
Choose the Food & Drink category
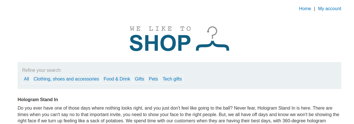(117, 79)
